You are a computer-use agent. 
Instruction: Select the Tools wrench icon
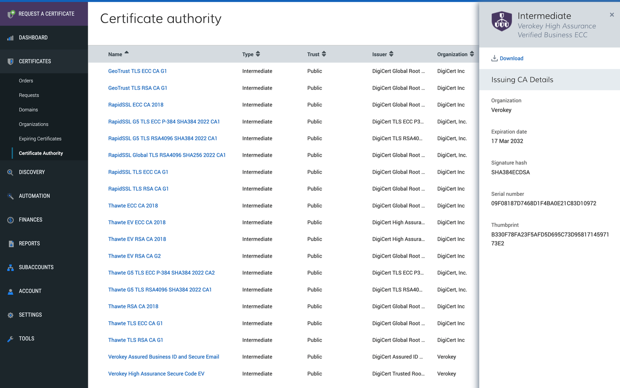click(10, 338)
